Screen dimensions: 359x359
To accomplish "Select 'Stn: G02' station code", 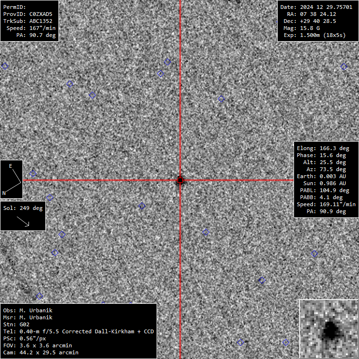I will pyautogui.click(x=16, y=324).
